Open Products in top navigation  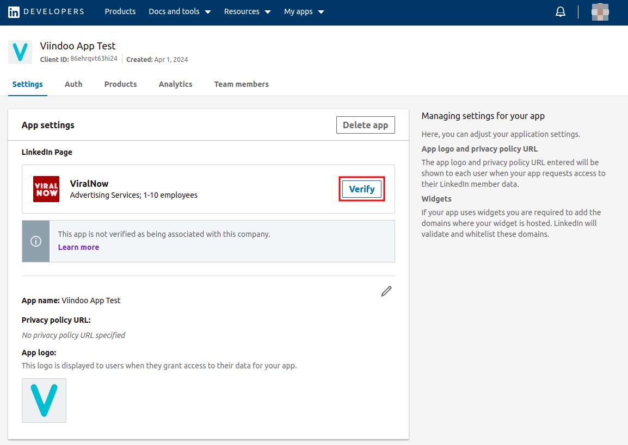point(120,11)
